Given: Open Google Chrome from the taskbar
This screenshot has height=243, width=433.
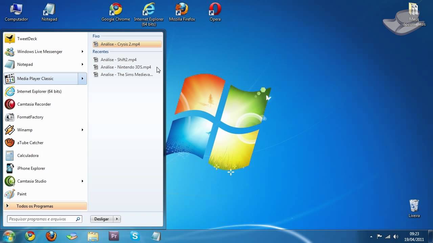Looking at the screenshot, I should coord(30,236).
